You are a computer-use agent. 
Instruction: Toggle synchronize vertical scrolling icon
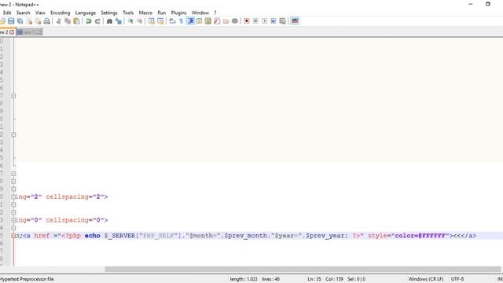pyautogui.click(x=151, y=21)
